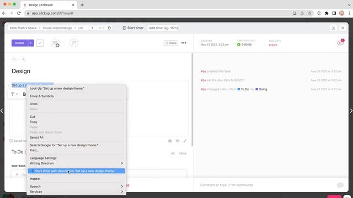Open the DOING status button

tap(20, 43)
